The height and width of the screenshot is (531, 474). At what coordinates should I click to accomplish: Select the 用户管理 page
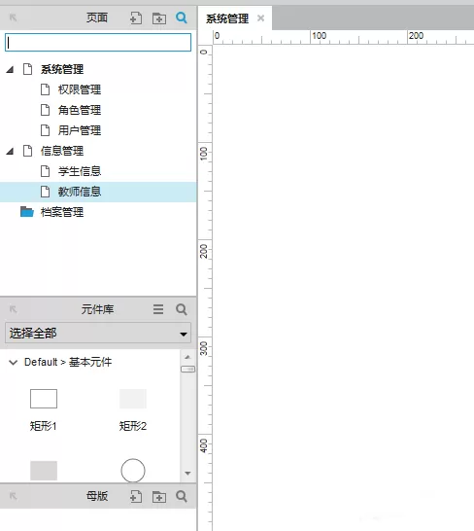pyautogui.click(x=80, y=130)
